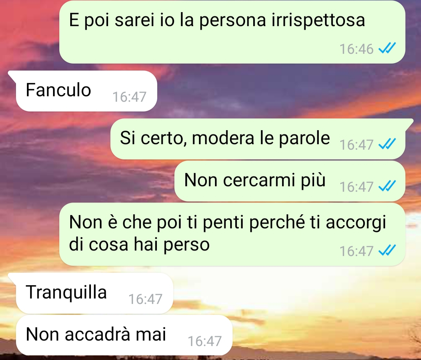Tap the 'Non accadrà mai' message bubble
Viewport: 421px width, 360px height.
124,335
